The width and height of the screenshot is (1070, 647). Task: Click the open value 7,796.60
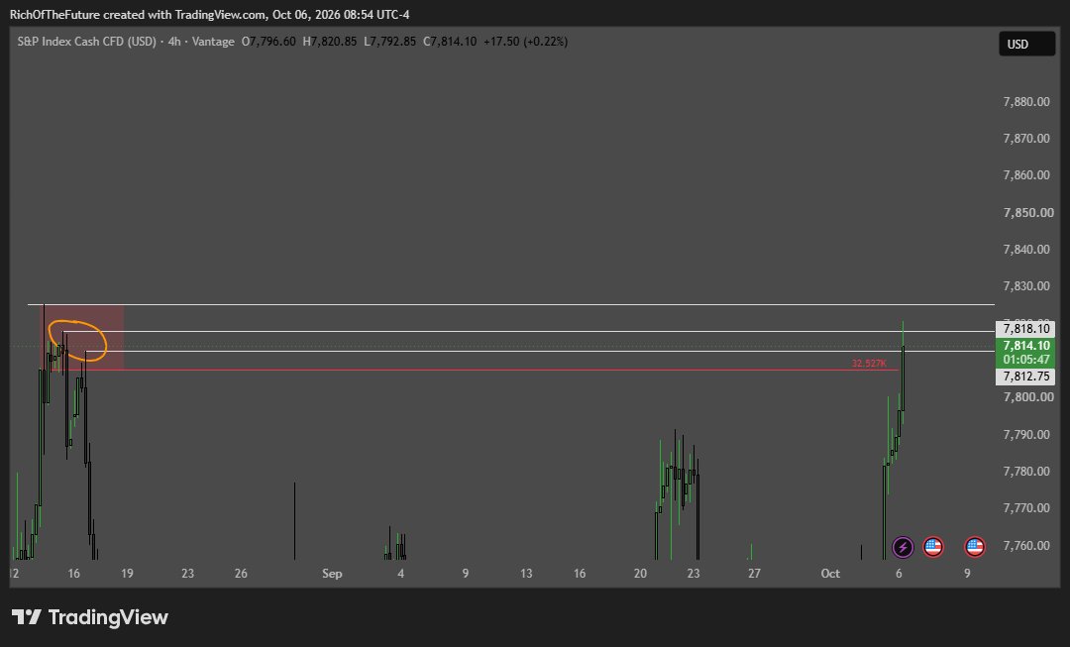pos(273,42)
